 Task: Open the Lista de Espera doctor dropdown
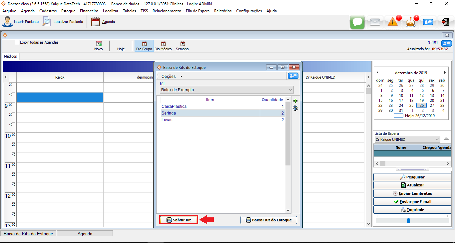click(437, 139)
